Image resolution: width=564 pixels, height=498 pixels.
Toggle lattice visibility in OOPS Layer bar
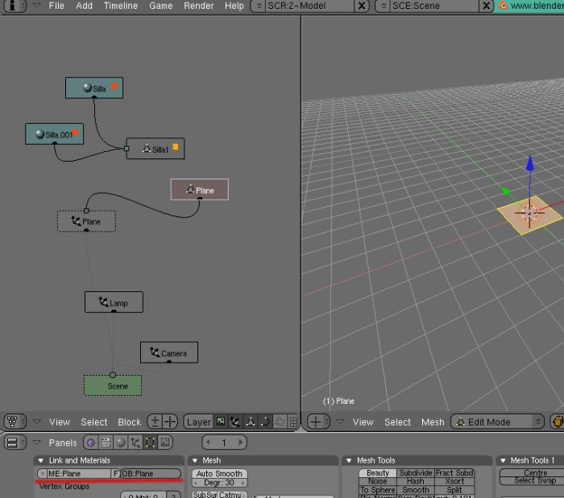pyautogui.click(x=293, y=422)
